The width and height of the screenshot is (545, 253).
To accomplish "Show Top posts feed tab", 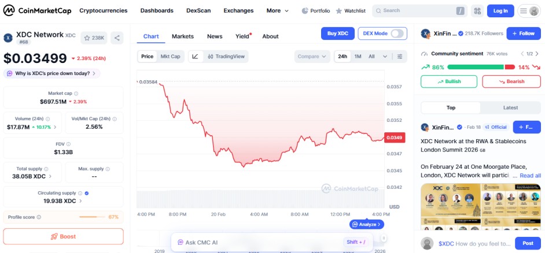I will (x=451, y=107).
